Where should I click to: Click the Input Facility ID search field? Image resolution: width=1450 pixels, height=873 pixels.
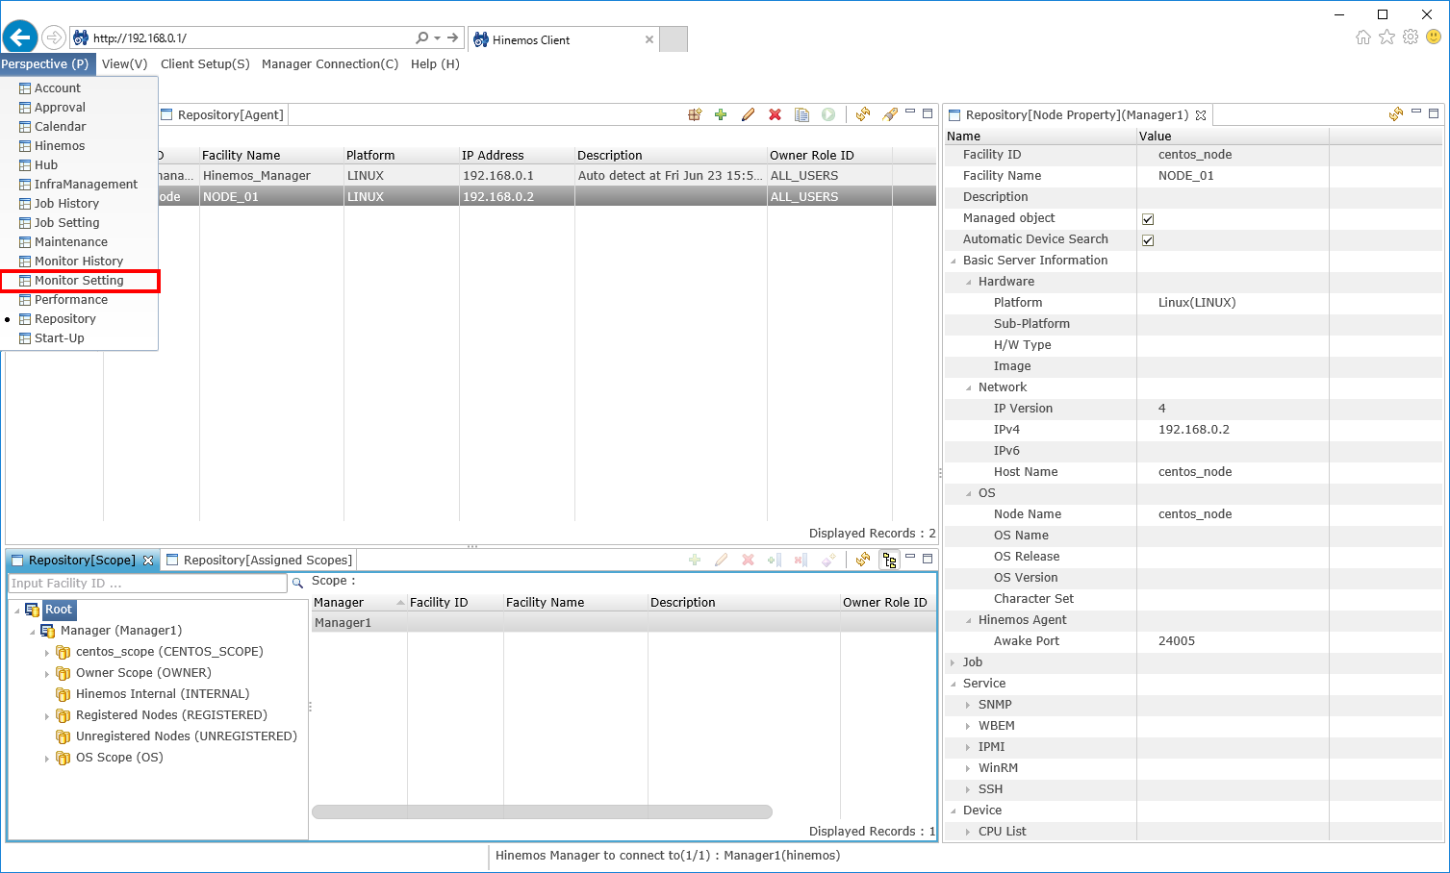pos(148,584)
